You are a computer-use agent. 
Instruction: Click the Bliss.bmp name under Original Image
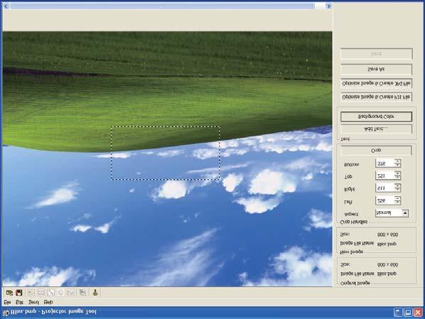click(x=387, y=274)
